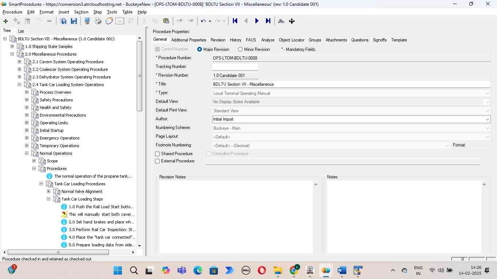Click the blue next arrow icon
The image size is (497, 279).
click(x=257, y=21)
